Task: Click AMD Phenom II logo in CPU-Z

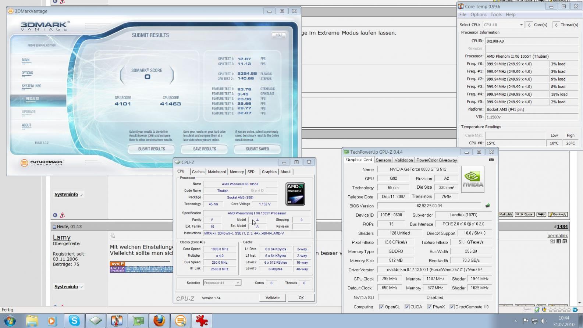Action: click(x=295, y=194)
